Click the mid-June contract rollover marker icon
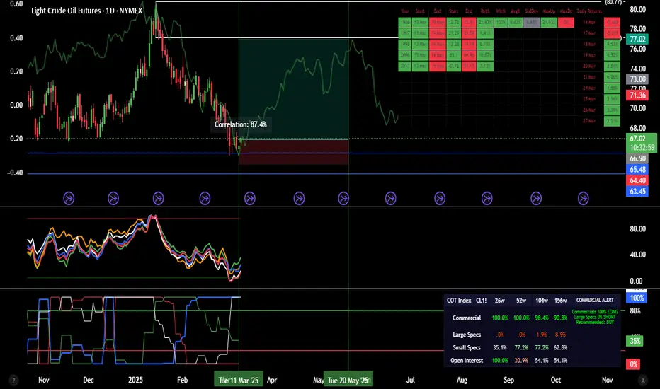The image size is (660, 389). point(391,198)
